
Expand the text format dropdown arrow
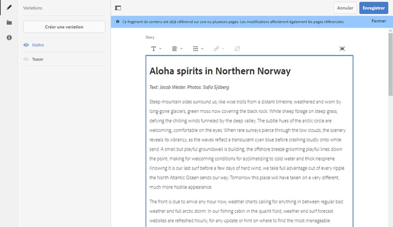tap(160, 49)
